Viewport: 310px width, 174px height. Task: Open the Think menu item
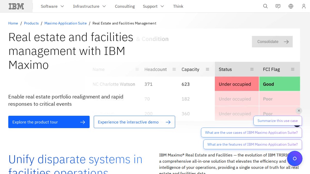[x=178, y=6]
